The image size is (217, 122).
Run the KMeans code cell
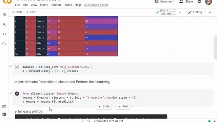17,94
